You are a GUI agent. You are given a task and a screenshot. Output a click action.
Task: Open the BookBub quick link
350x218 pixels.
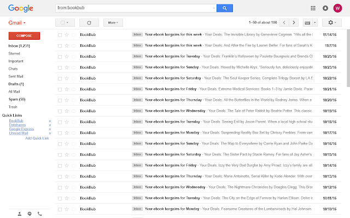pyautogui.click(x=16, y=121)
